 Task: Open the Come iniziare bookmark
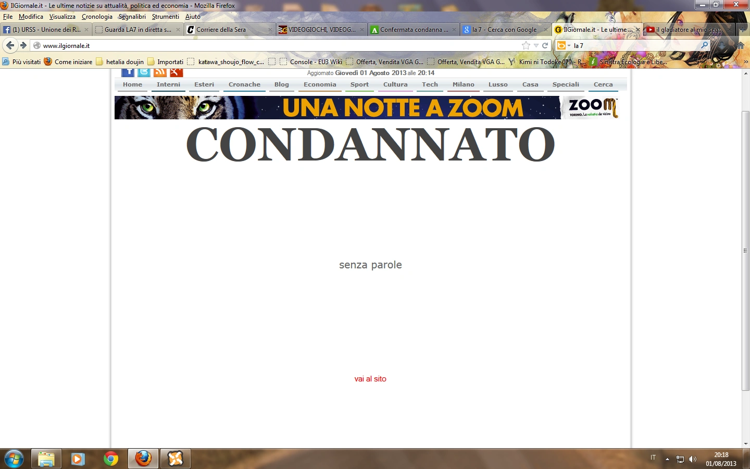tap(68, 61)
